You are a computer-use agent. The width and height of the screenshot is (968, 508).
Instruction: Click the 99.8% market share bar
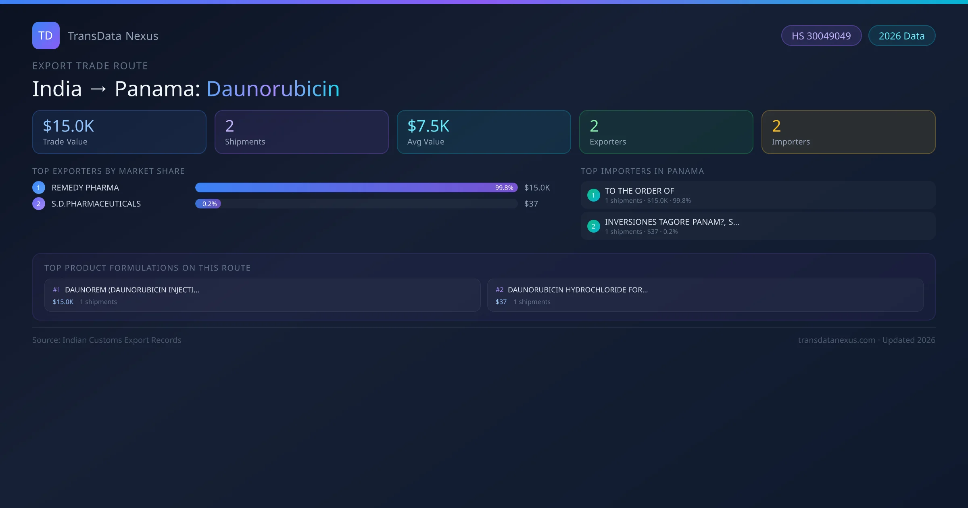click(356, 187)
